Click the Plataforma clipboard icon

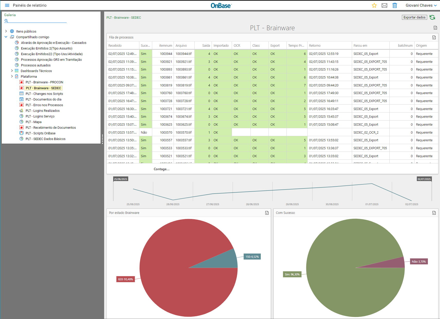(x=17, y=76)
